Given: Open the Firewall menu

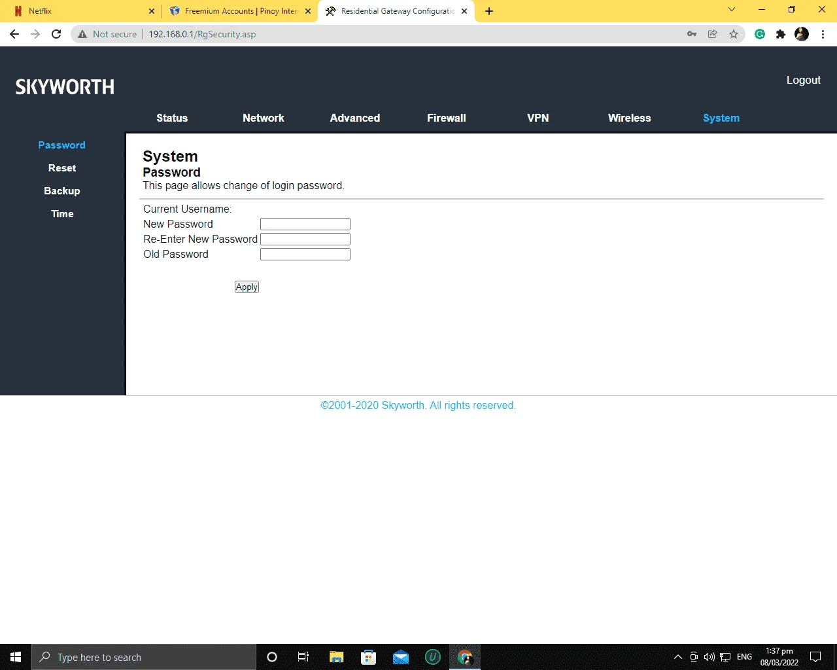Looking at the screenshot, I should tap(447, 118).
